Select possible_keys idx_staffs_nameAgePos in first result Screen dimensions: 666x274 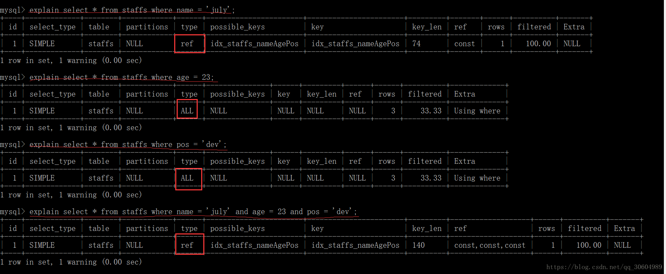pos(254,43)
